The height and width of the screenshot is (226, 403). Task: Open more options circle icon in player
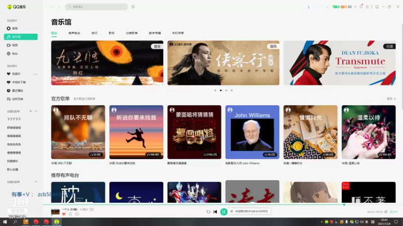[77, 214]
